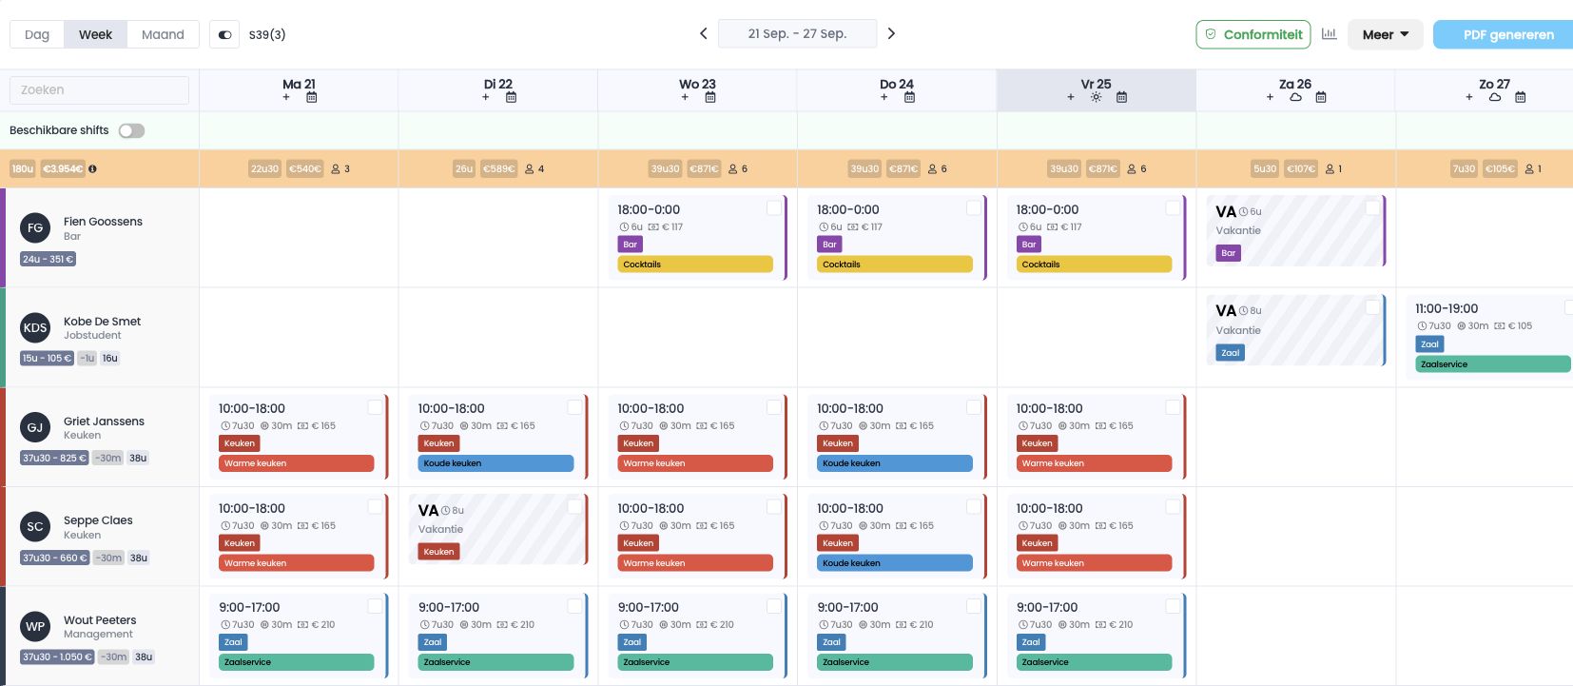The height and width of the screenshot is (686, 1573).
Task: Open the Meer dropdown menu
Action: [1386, 34]
